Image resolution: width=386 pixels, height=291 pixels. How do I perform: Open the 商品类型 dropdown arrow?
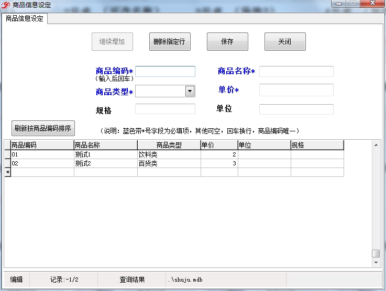(x=190, y=92)
